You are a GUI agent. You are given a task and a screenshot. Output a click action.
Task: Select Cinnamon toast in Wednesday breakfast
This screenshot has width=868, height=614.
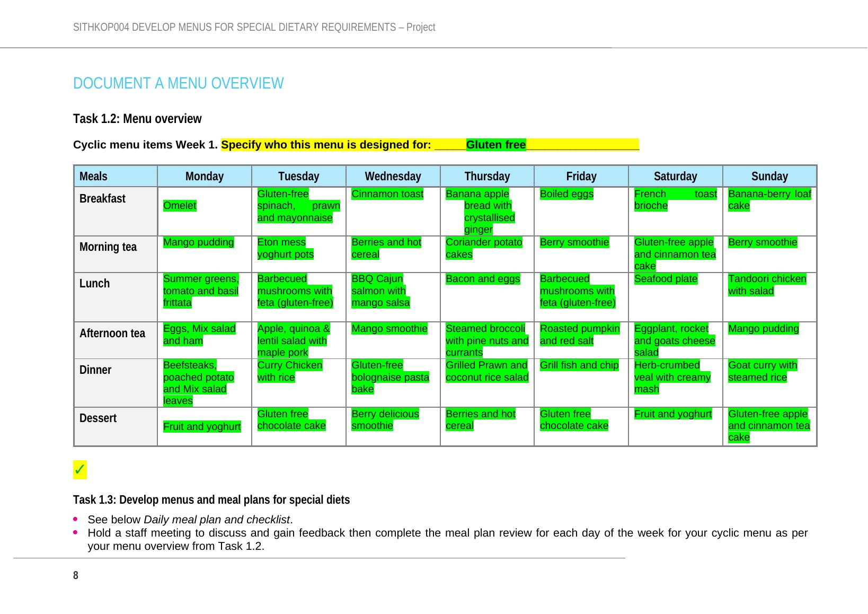(387, 194)
